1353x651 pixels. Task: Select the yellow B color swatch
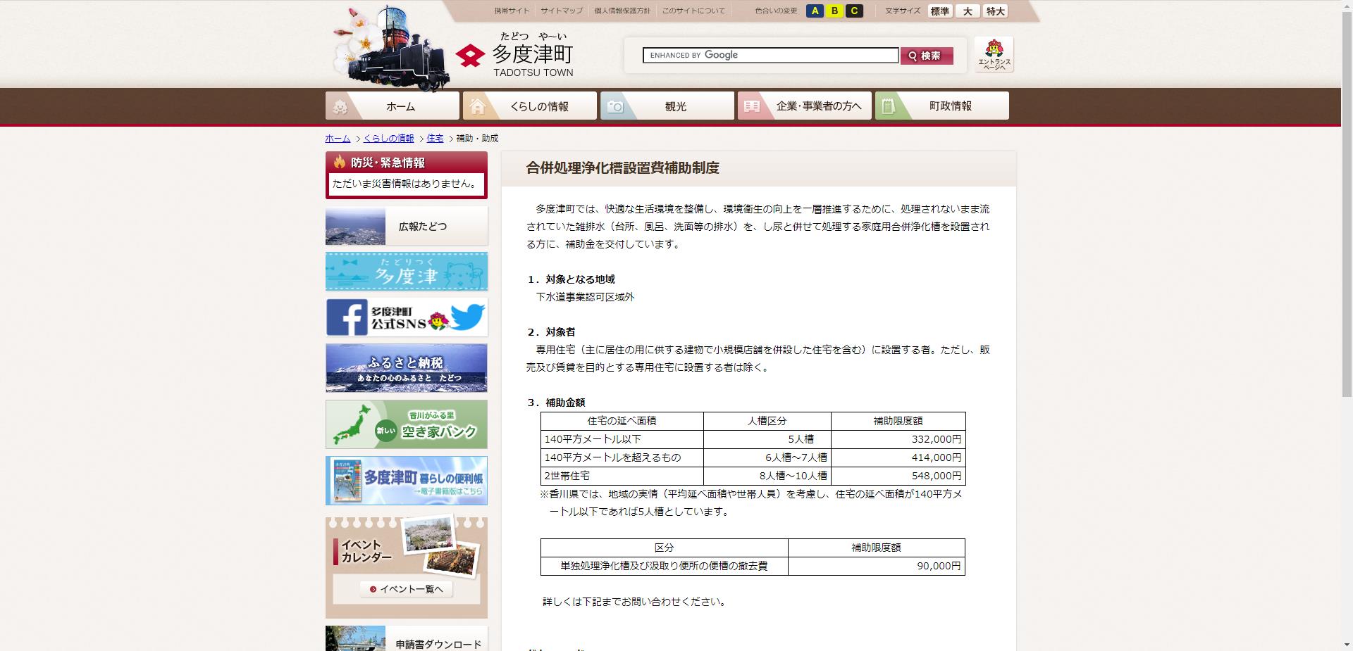[835, 11]
